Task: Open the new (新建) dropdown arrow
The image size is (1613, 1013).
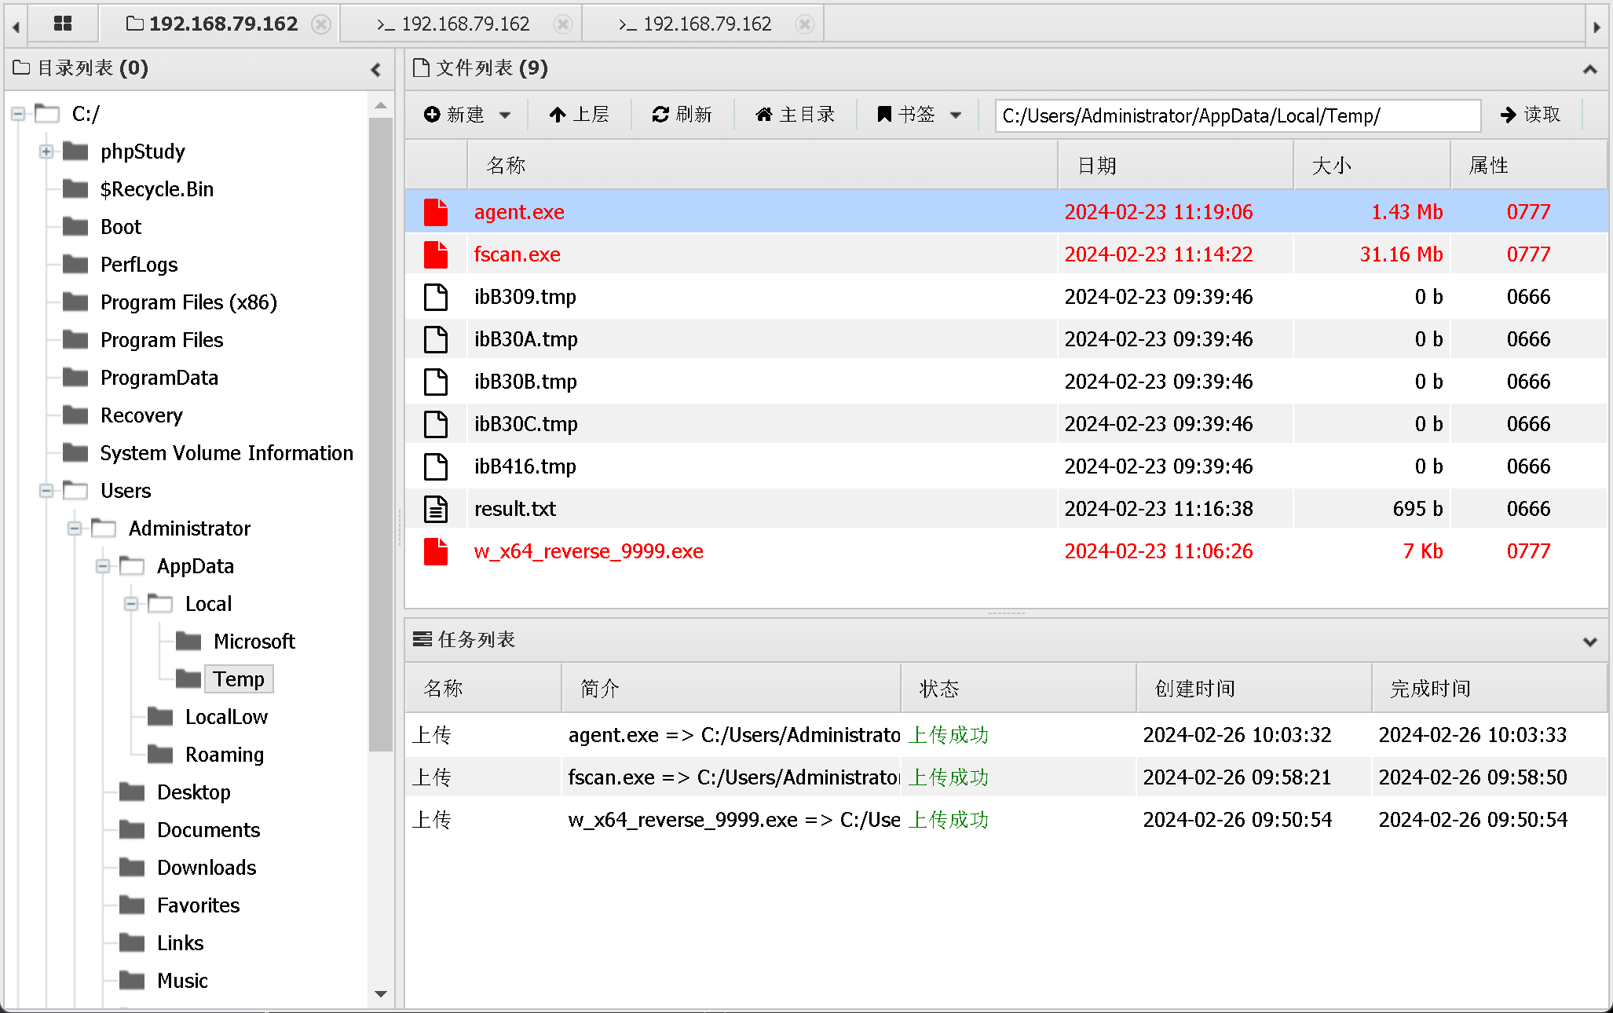Action: point(505,115)
